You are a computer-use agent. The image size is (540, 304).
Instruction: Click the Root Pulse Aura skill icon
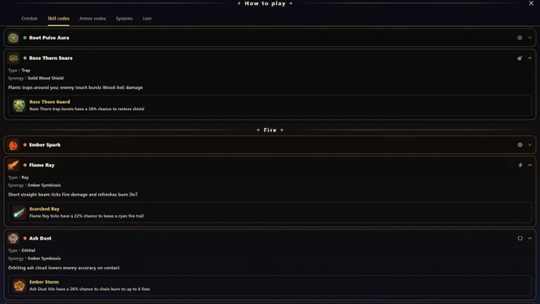13,38
